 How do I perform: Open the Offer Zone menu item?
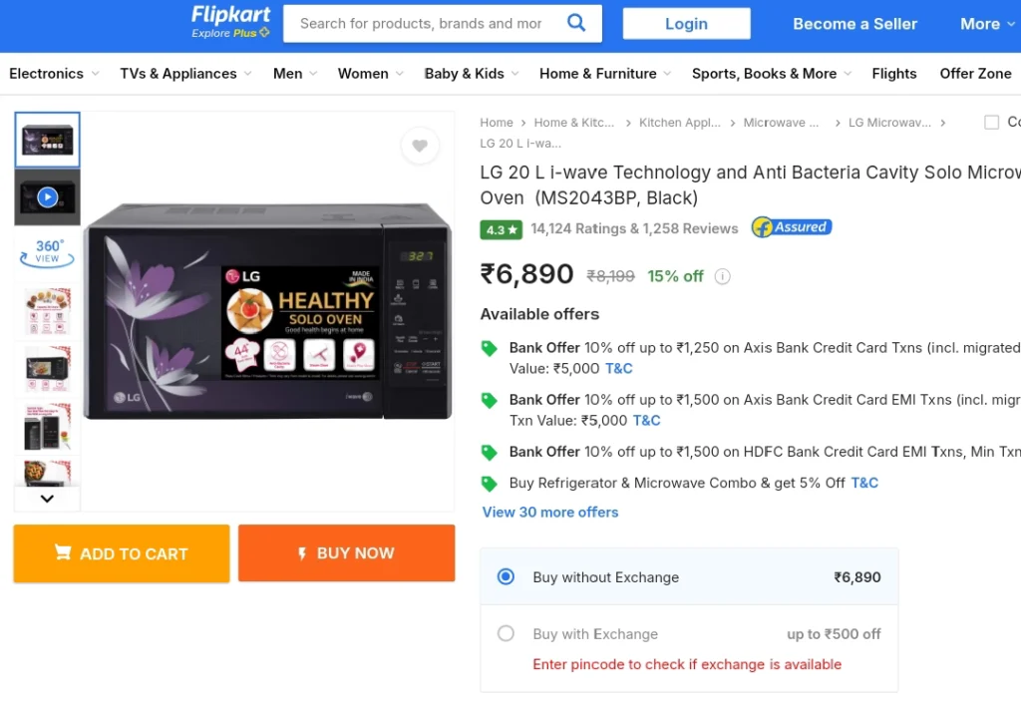975,74
